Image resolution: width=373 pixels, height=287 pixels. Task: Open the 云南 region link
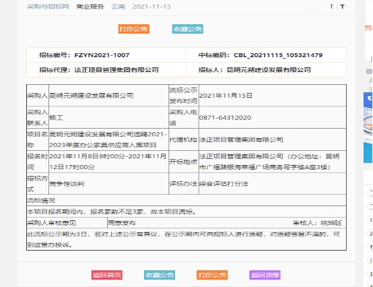click(118, 7)
